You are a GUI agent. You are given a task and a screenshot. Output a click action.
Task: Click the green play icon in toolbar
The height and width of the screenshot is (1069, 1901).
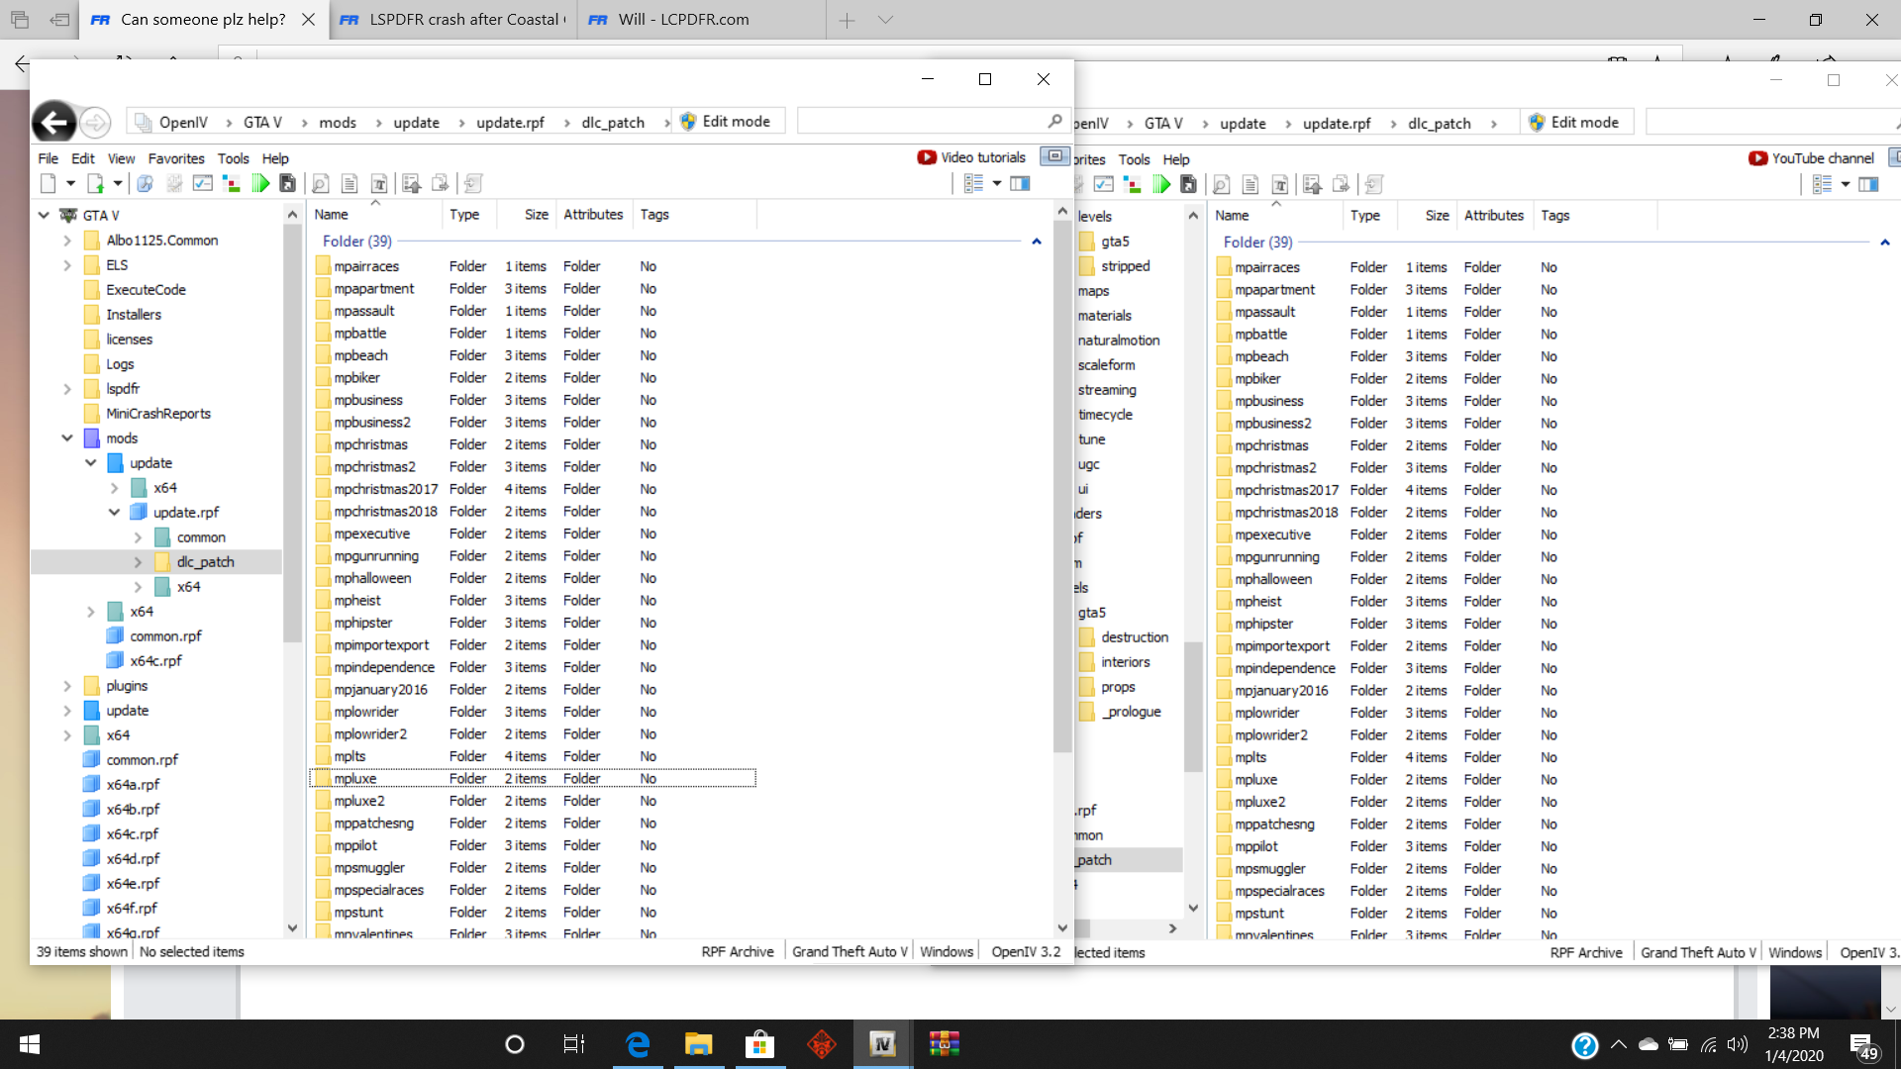point(260,183)
